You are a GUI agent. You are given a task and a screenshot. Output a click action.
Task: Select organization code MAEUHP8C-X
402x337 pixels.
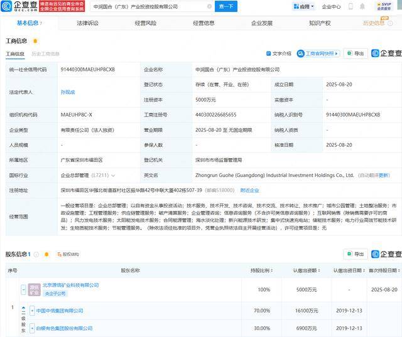pos(76,115)
